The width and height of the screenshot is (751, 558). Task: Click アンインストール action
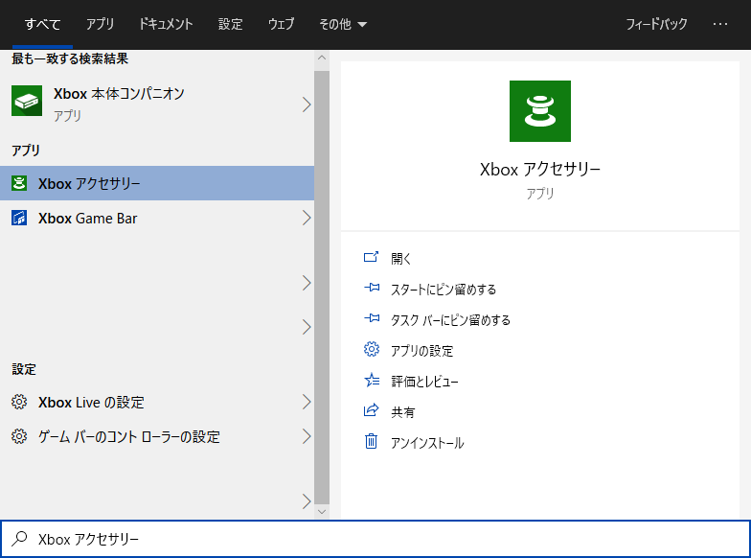(427, 443)
